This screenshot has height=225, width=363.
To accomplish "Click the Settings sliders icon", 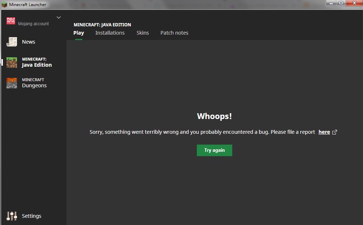I will (12, 216).
